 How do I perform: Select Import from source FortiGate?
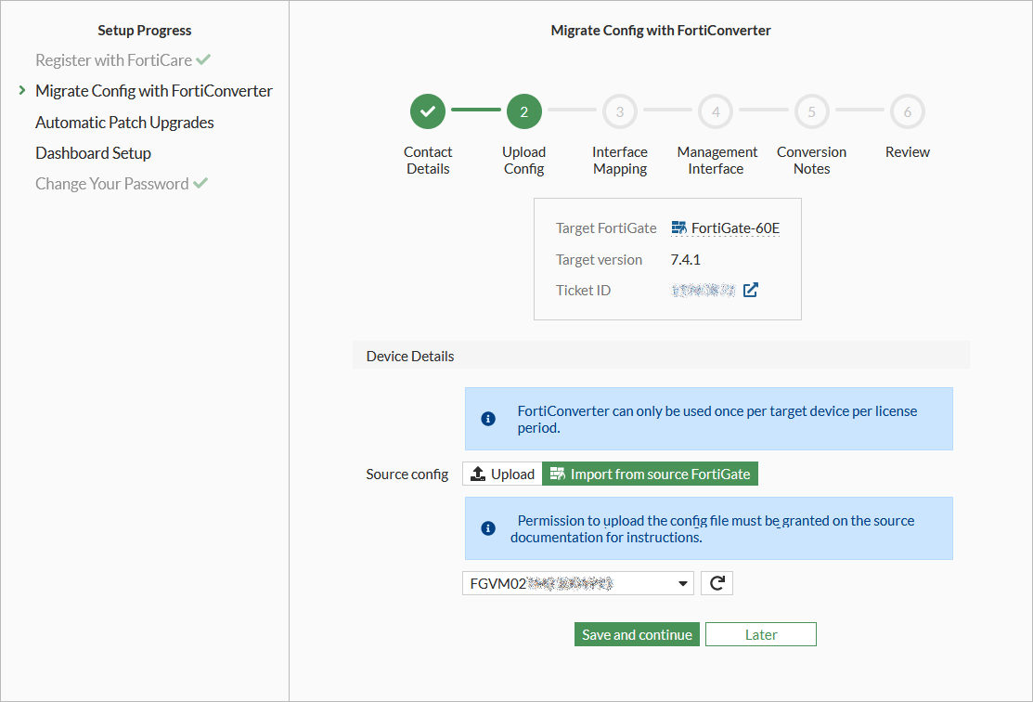click(650, 473)
